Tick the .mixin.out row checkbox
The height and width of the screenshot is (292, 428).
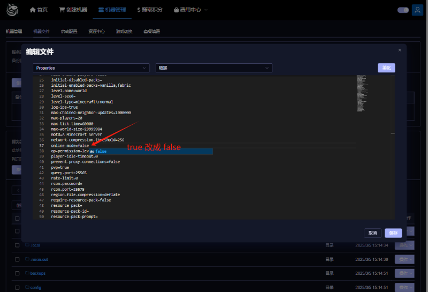pyautogui.click(x=17, y=259)
